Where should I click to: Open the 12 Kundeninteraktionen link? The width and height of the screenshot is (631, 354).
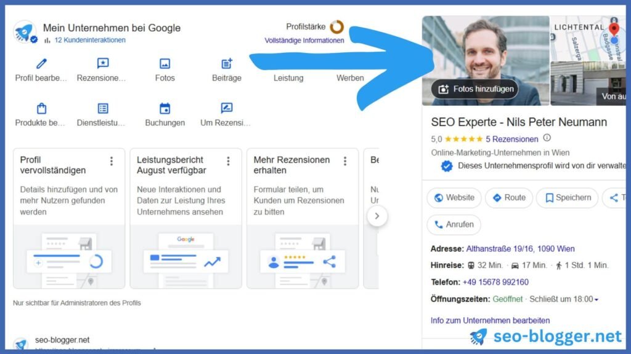pyautogui.click(x=90, y=40)
